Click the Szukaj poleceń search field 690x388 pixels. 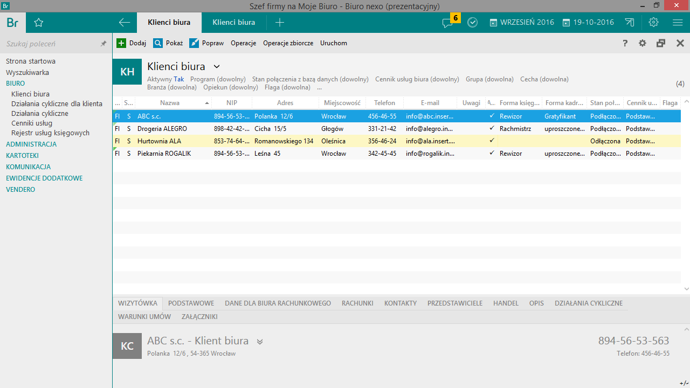[49, 44]
